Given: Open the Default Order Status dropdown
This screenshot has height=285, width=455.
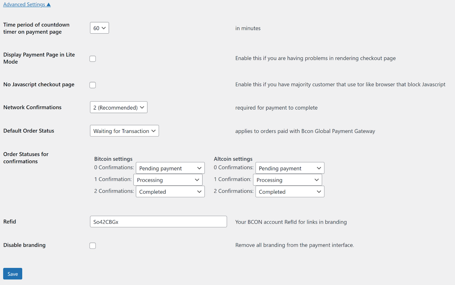Looking at the screenshot, I should click(124, 131).
